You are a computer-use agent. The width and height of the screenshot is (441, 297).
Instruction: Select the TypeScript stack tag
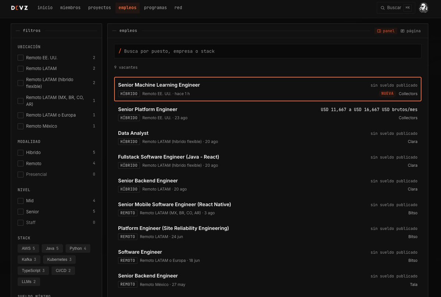33,271
